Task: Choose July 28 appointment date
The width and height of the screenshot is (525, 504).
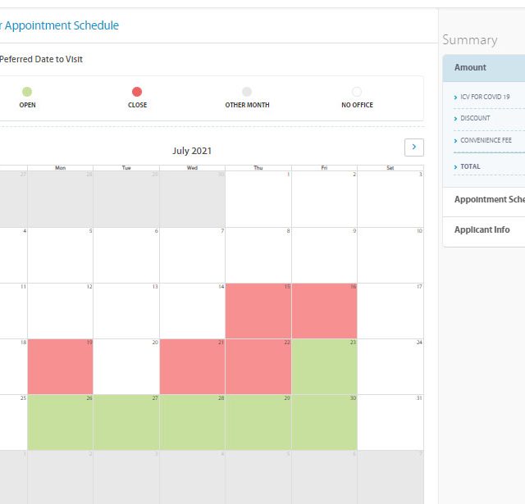Action: tap(192, 422)
